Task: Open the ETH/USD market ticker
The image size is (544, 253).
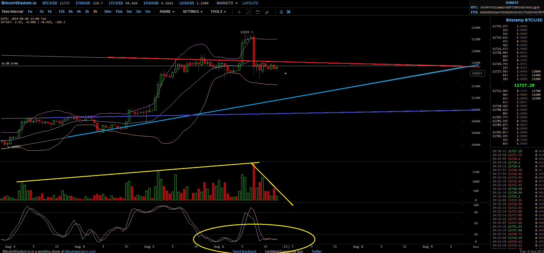Action: (89, 3)
